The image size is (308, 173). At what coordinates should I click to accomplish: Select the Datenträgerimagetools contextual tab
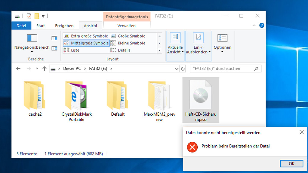pyautogui.click(x=127, y=17)
